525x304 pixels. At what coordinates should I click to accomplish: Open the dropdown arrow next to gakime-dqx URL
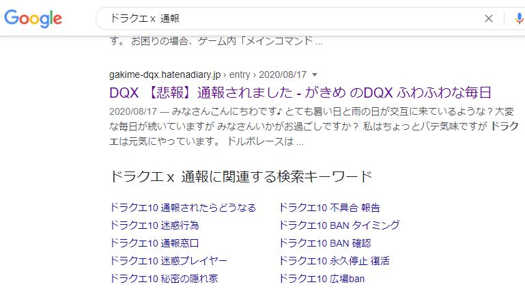click(x=315, y=74)
